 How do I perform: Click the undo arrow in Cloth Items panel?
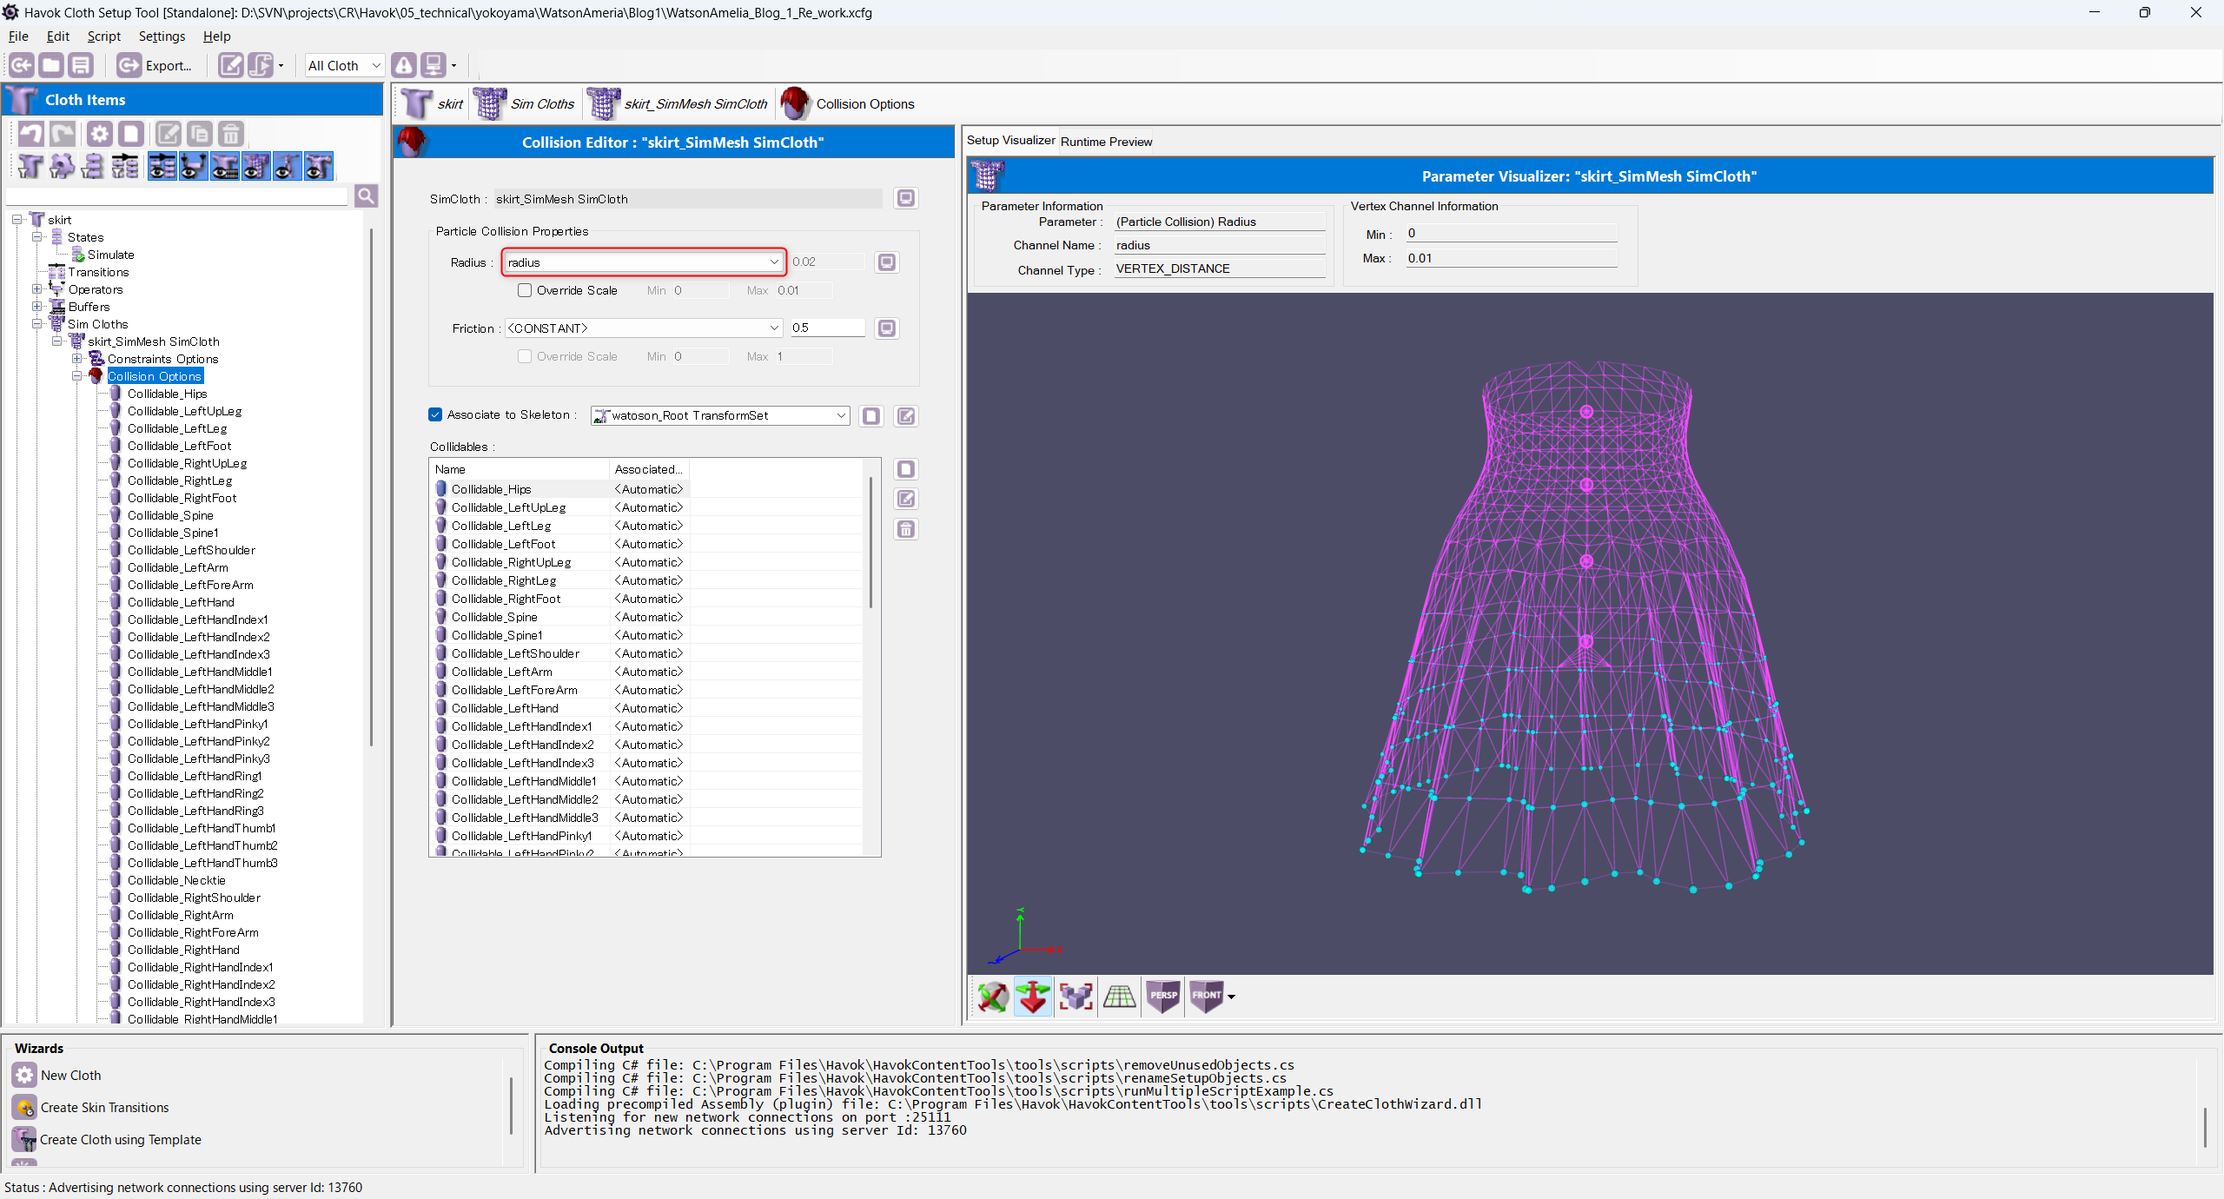30,133
